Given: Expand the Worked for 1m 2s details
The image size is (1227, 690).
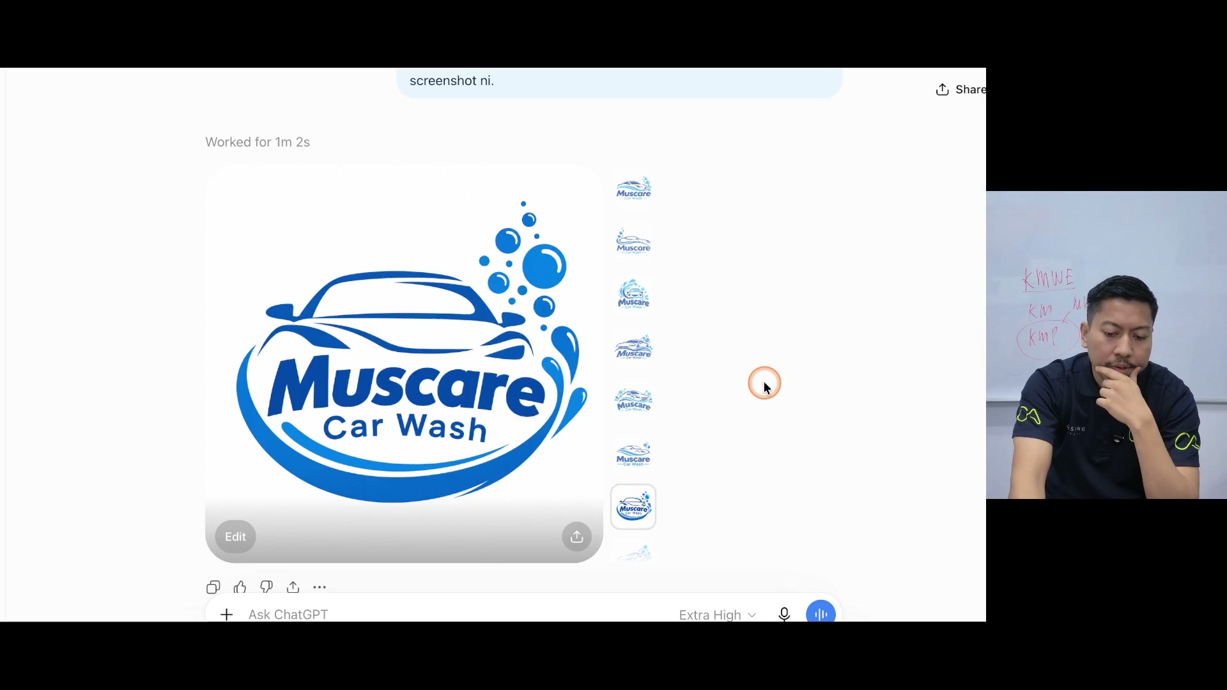Looking at the screenshot, I should [258, 142].
